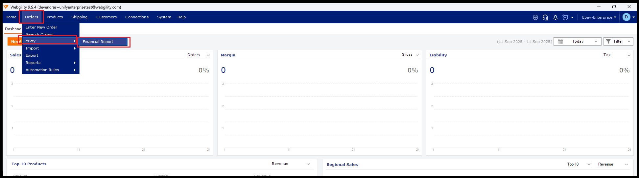Viewport: 639px width, 178px height.
Task: Click the Regional Sales heading
Action: pos(342,165)
